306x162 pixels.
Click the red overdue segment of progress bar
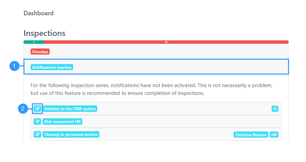point(166,42)
